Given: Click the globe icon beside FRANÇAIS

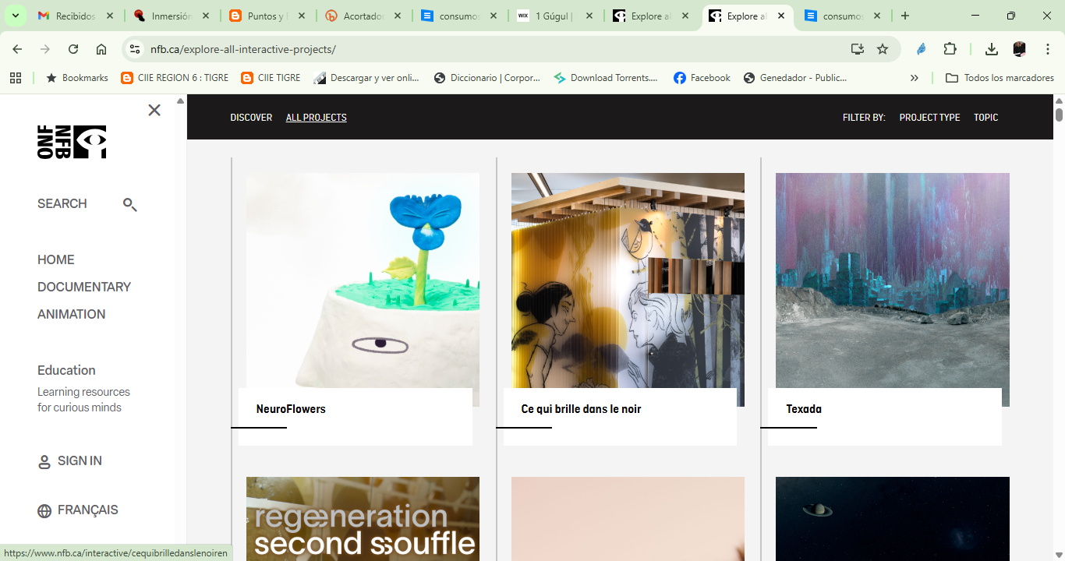Looking at the screenshot, I should coord(44,510).
